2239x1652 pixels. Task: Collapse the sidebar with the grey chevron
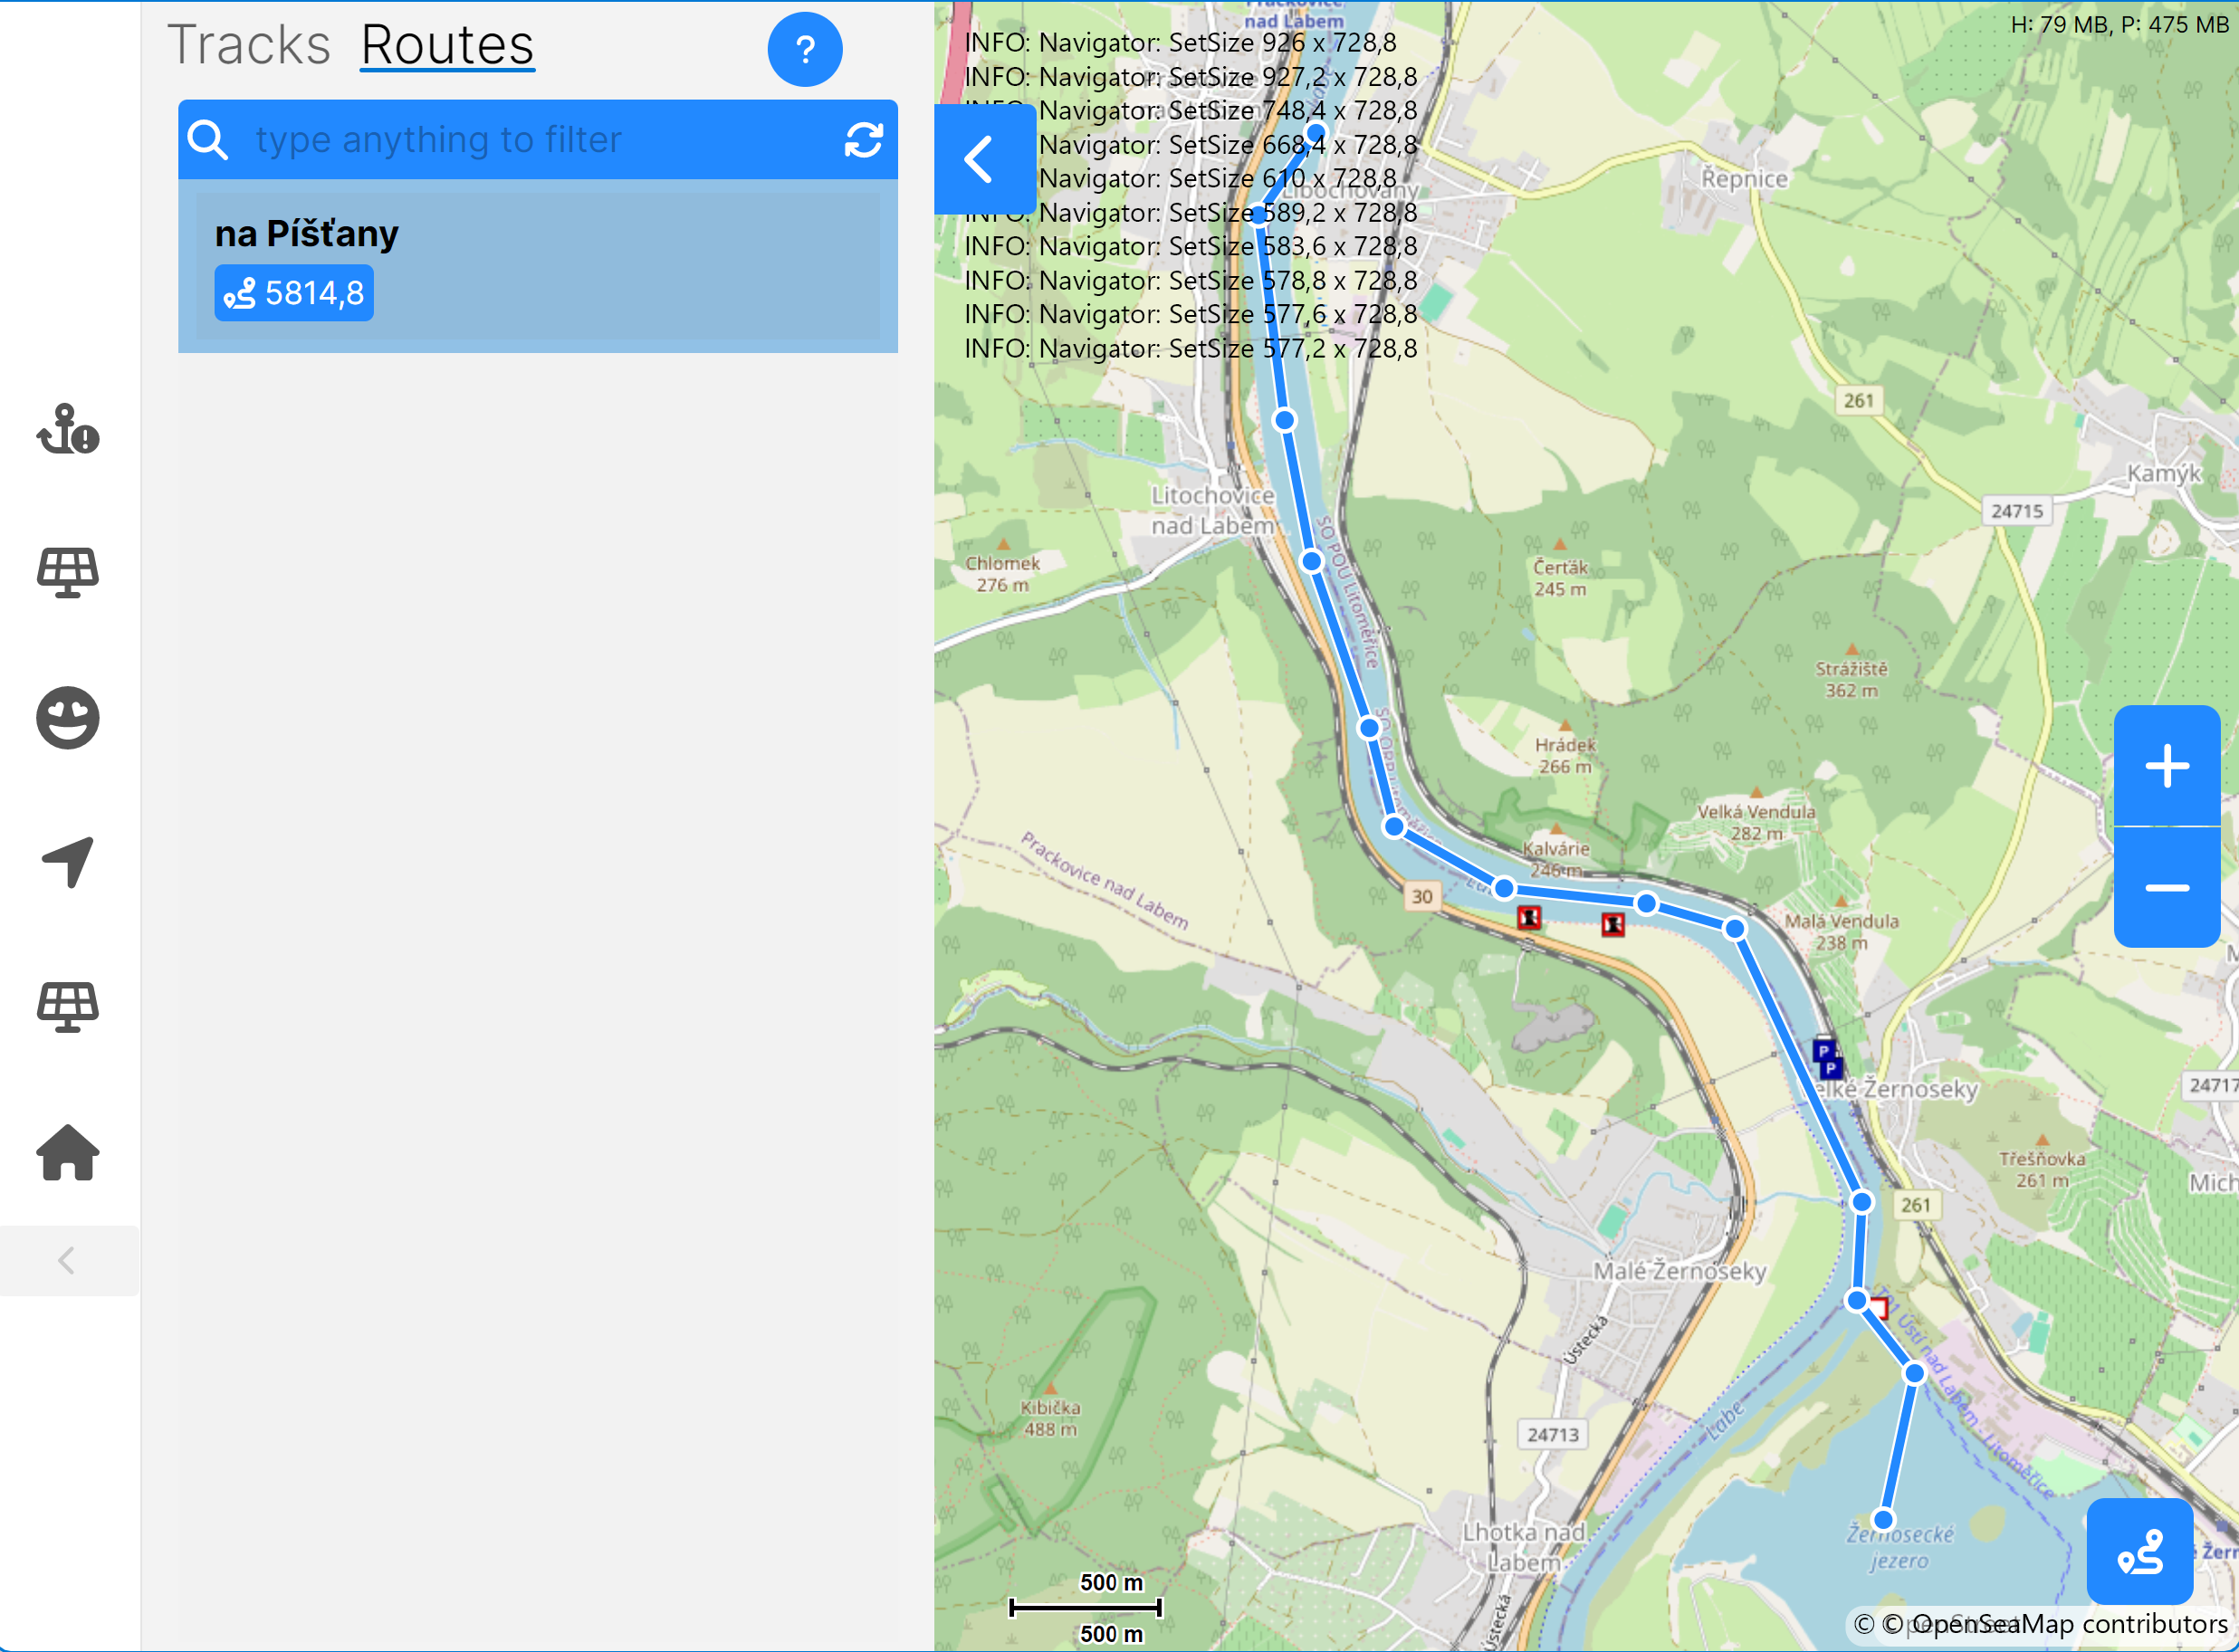pos(68,1261)
